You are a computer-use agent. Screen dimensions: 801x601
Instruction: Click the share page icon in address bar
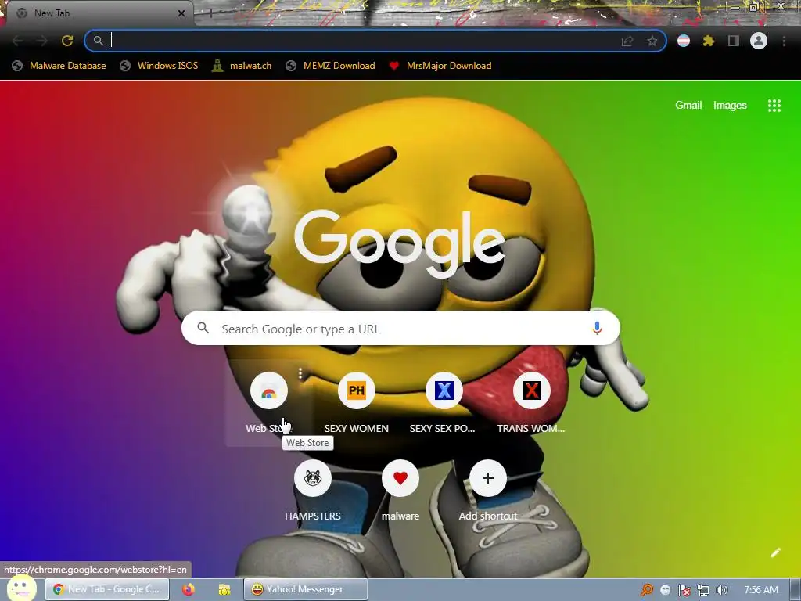coord(627,41)
